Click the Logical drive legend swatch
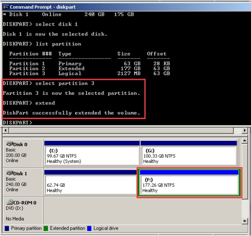Viewport: 251px width, 236px height. [89, 228]
